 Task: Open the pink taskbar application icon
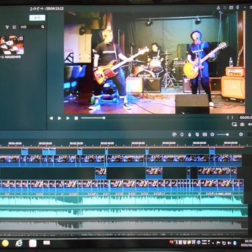click(32, 243)
